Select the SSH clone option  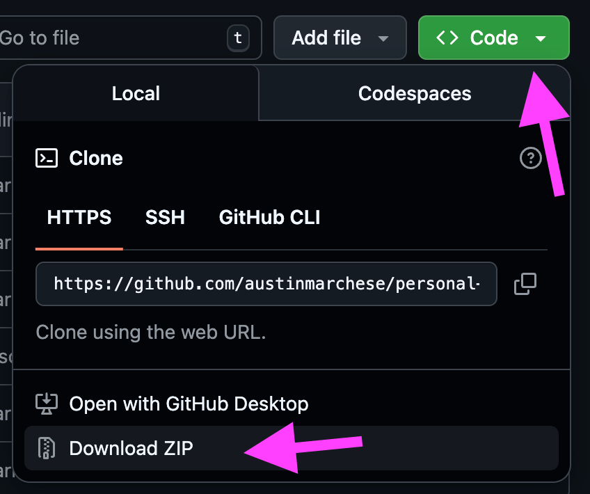point(165,218)
